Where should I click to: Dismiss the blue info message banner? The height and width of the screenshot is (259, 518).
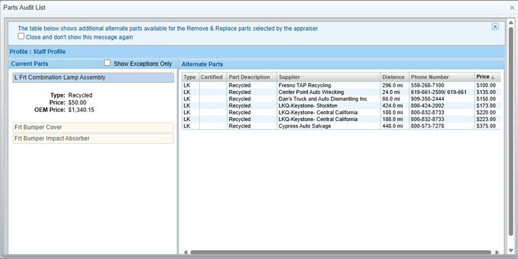[x=495, y=27]
